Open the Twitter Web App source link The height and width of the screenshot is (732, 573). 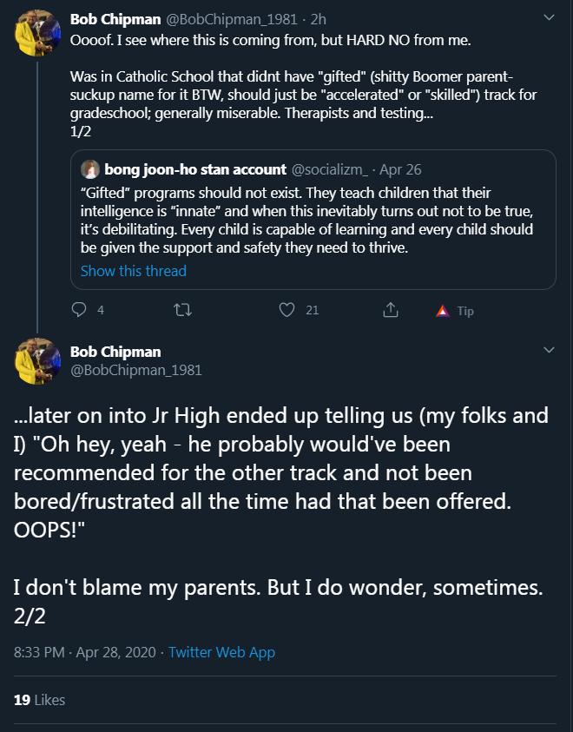(221, 652)
